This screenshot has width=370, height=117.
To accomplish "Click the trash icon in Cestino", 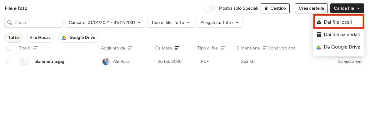I will (266, 8).
